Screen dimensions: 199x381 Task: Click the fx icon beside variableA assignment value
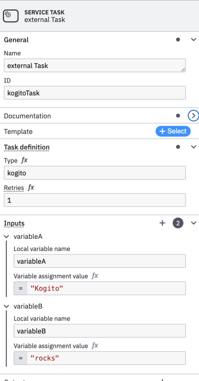pyautogui.click(x=95, y=276)
